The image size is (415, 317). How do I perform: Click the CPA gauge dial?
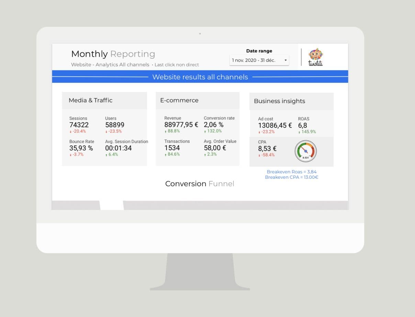[x=305, y=151]
